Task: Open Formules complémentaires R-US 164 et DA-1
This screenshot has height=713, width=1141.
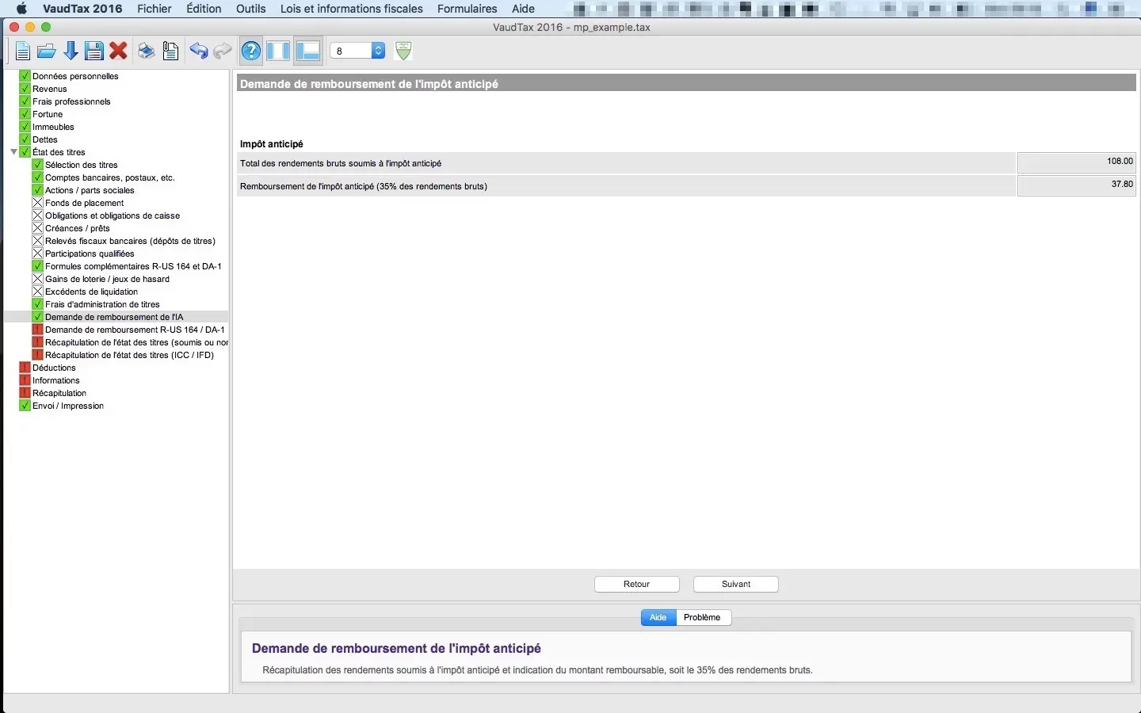Action: [133, 266]
